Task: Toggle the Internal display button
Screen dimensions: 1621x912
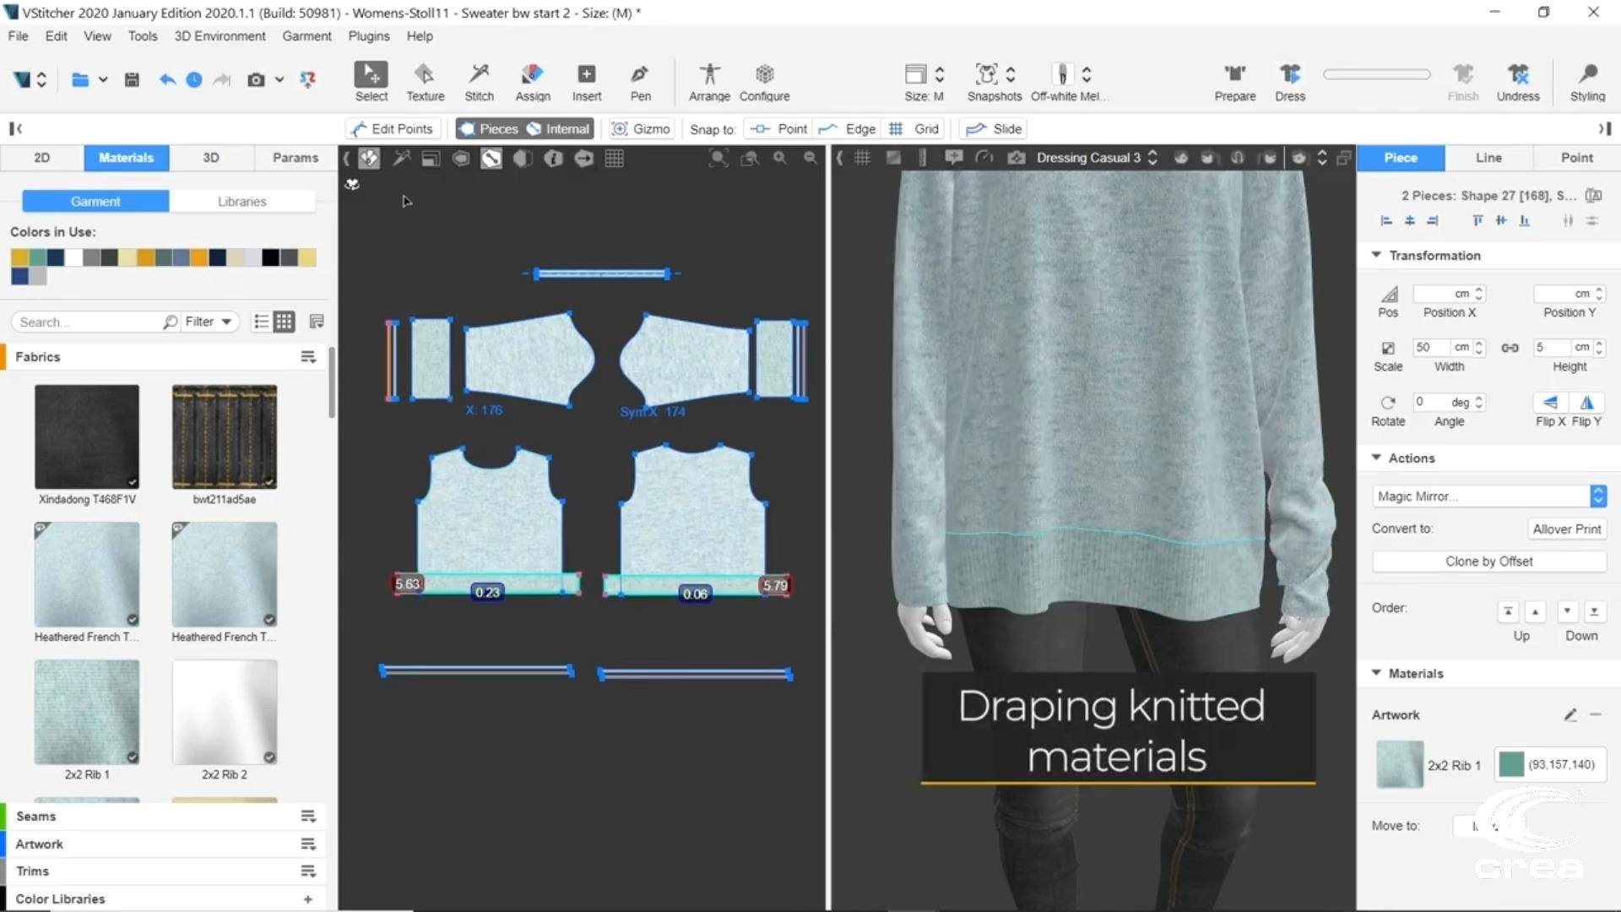Action: click(x=558, y=128)
